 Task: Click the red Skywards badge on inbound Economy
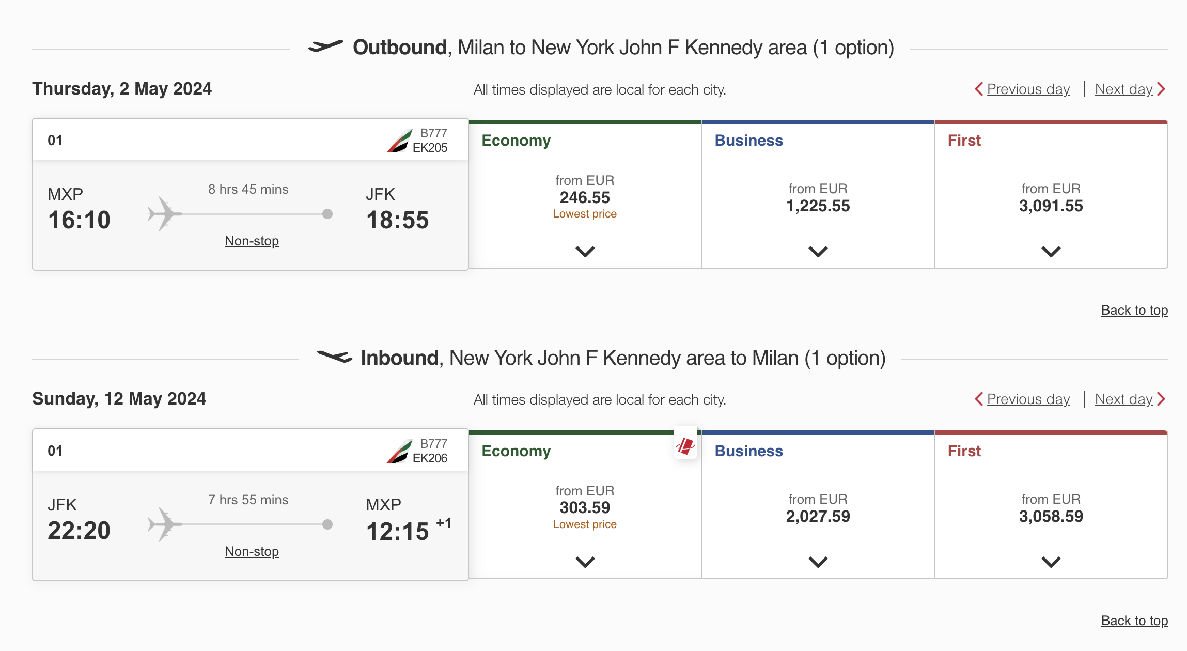[x=685, y=445]
